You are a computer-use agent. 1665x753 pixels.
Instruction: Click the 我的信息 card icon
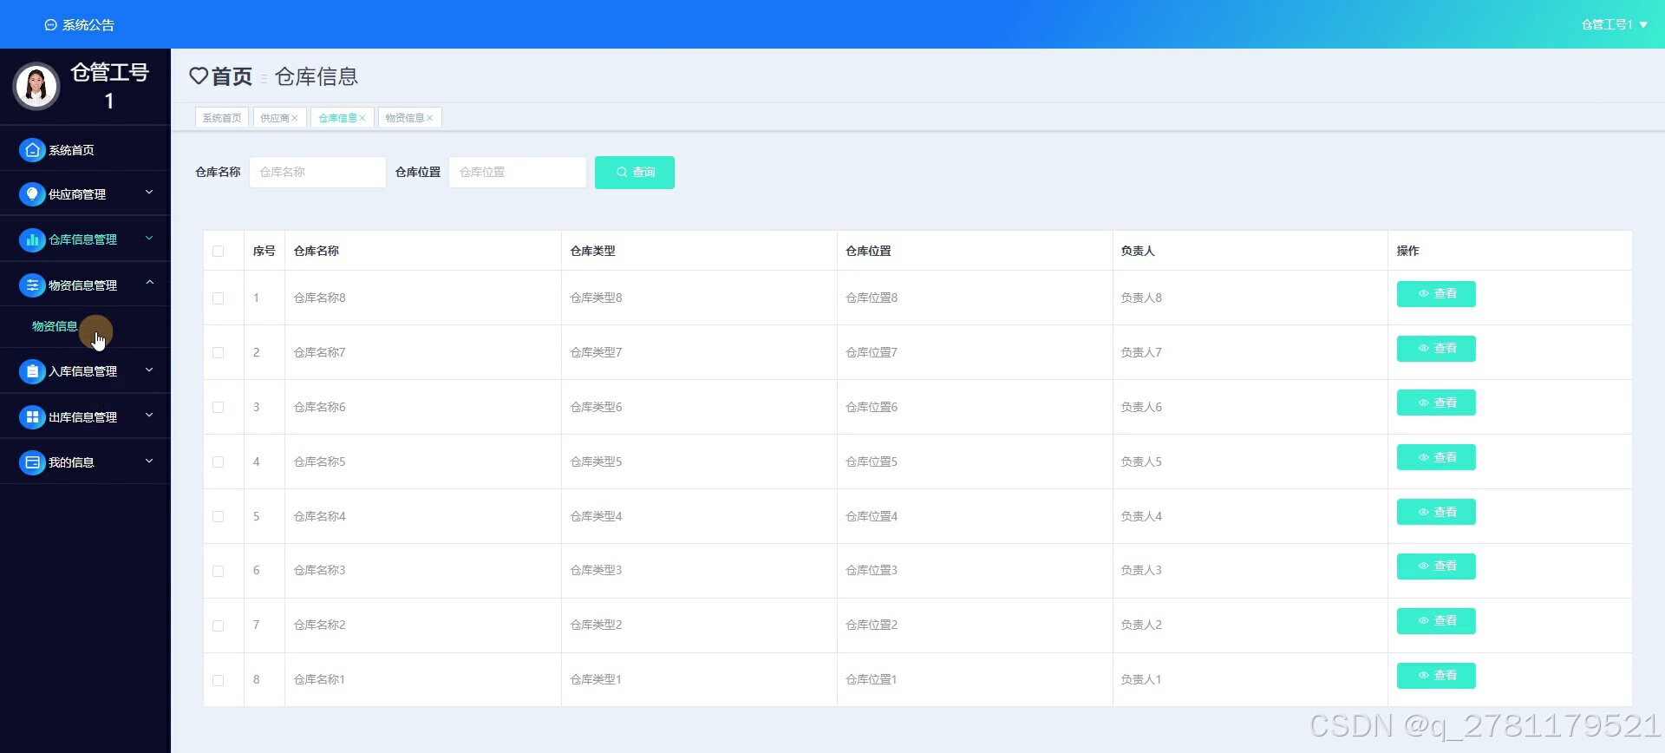32,462
